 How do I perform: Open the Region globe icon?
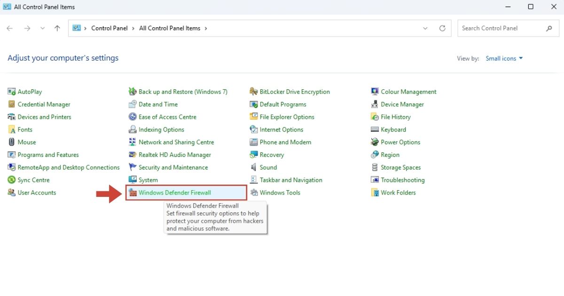click(375, 155)
